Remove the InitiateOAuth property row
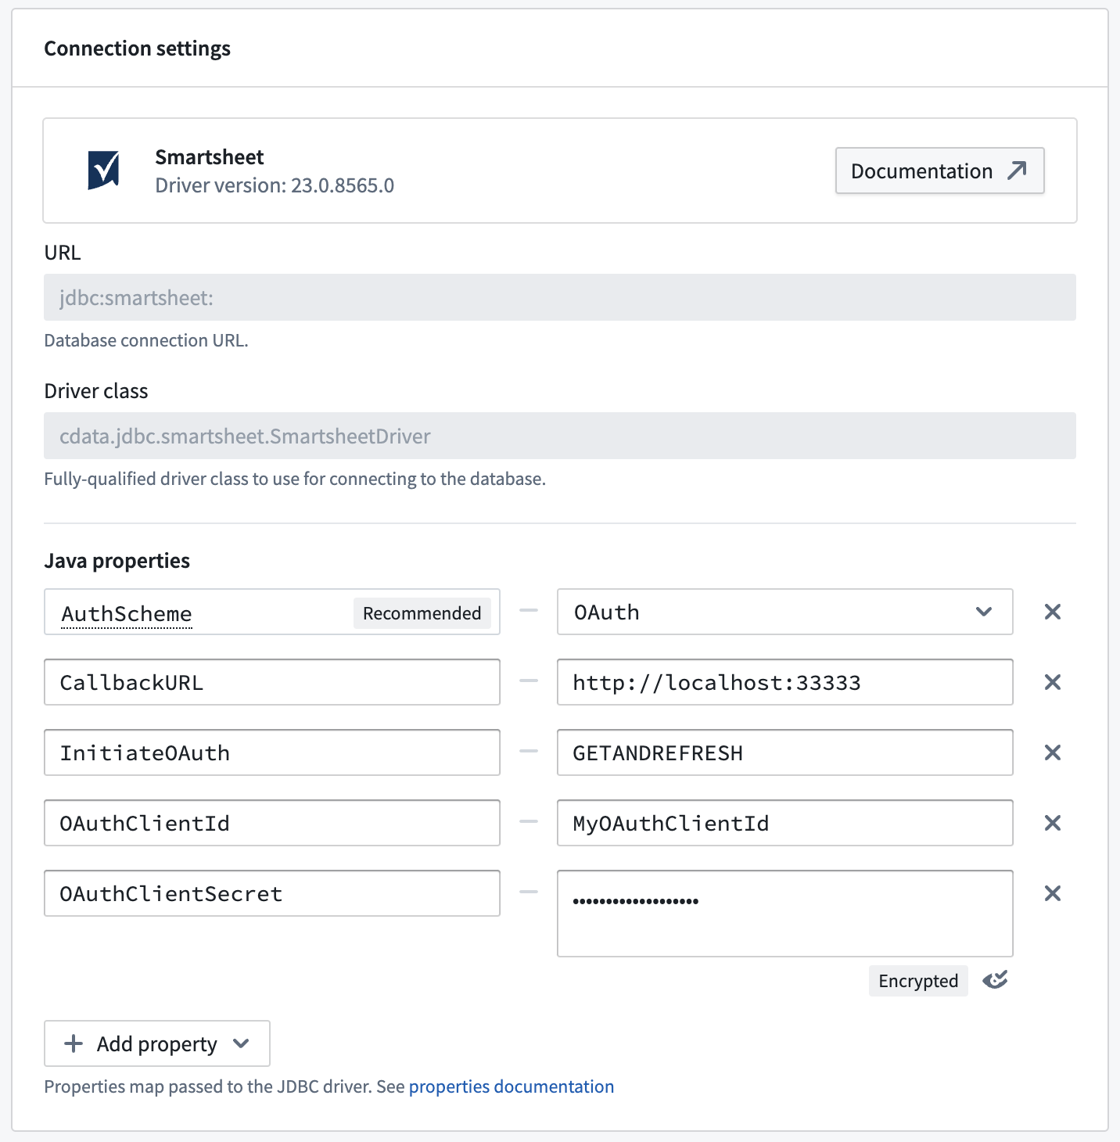The height and width of the screenshot is (1142, 1120). tap(1053, 752)
